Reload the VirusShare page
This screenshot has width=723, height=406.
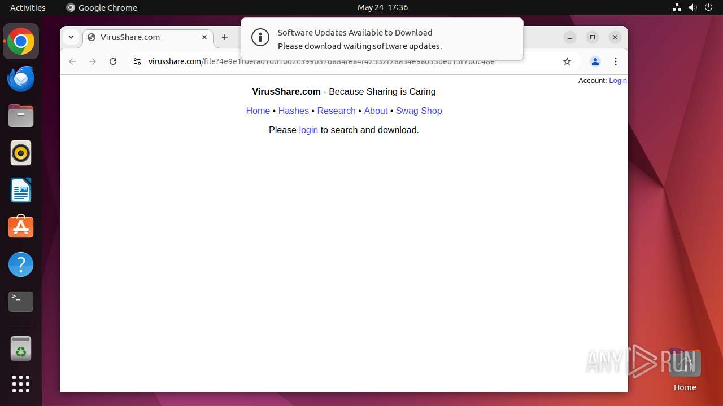[113, 61]
